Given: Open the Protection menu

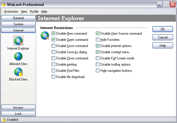Looking at the screenshot, I should coord(11,12).
